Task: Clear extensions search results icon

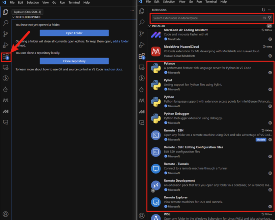Action: point(264,18)
